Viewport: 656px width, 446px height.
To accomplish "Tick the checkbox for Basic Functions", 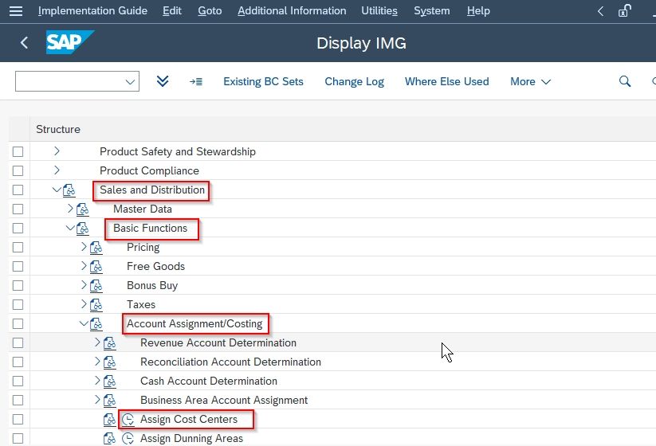I will click(18, 229).
